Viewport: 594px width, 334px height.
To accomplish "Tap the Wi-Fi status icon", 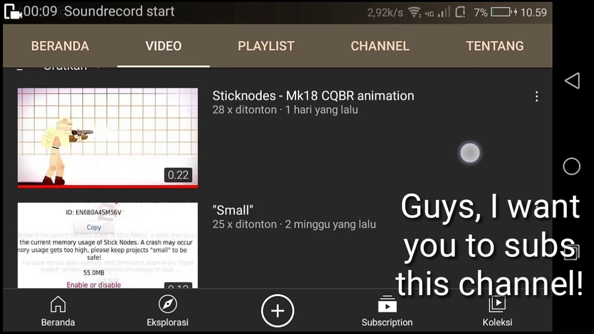I will 414,13.
